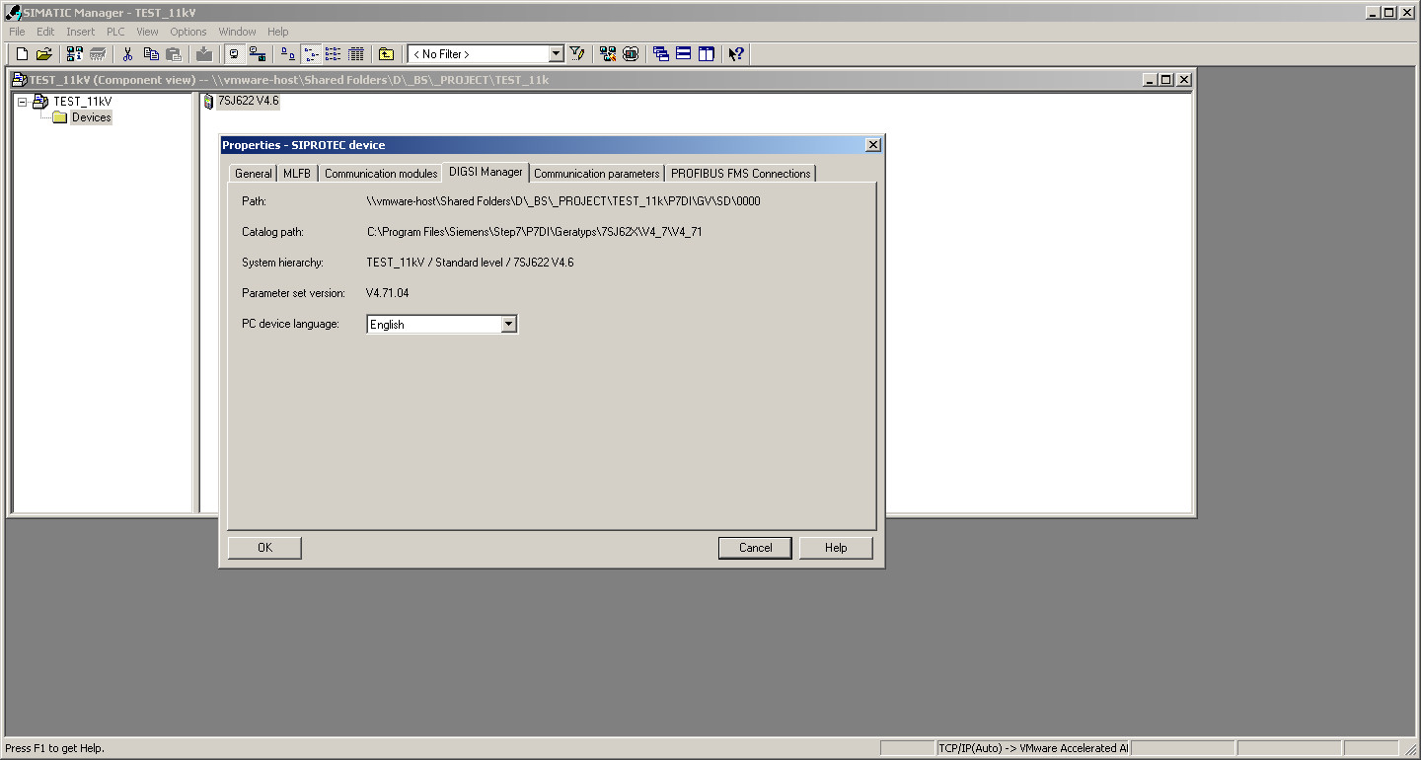The width and height of the screenshot is (1421, 760).
Task: Open the PROFIBUS FMS Connections tab
Action: [x=741, y=174]
